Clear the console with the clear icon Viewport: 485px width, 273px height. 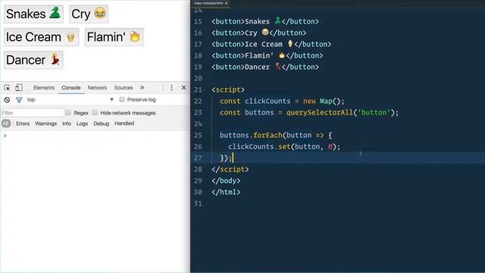pos(7,100)
